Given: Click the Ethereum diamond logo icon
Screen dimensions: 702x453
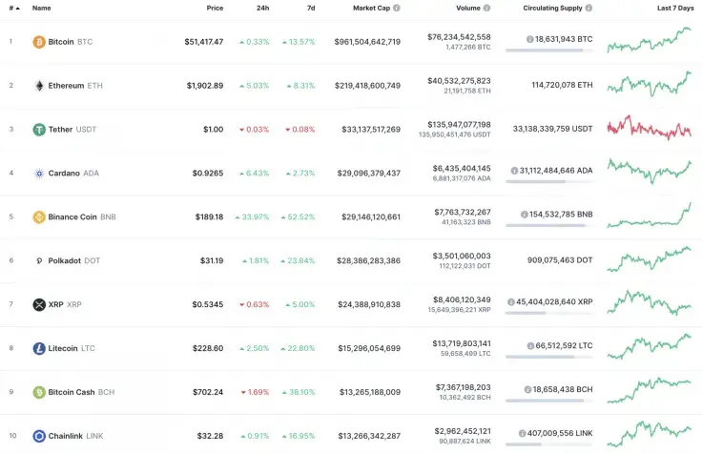Looking at the screenshot, I should pos(39,86).
